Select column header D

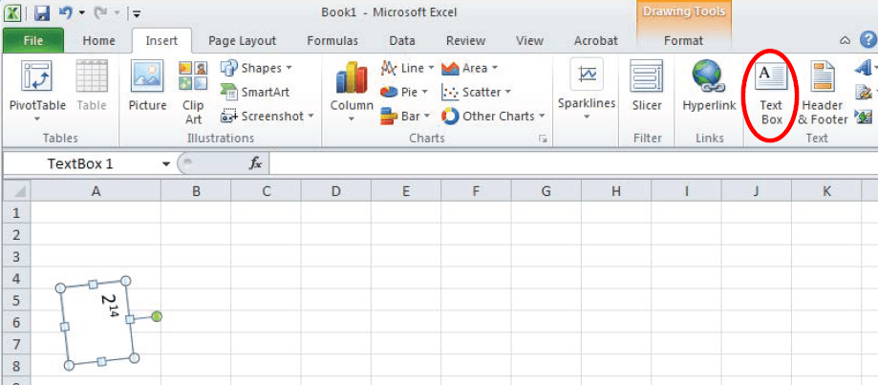(x=336, y=191)
